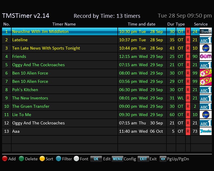Click the 7mate logo on Aaa timer
The image size is (214, 171).
[x=205, y=131]
